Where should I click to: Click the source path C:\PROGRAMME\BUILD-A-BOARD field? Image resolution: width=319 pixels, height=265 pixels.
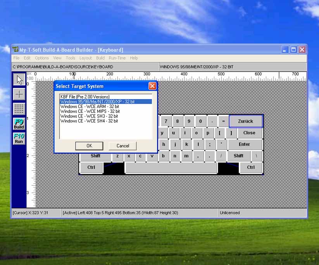point(85,67)
